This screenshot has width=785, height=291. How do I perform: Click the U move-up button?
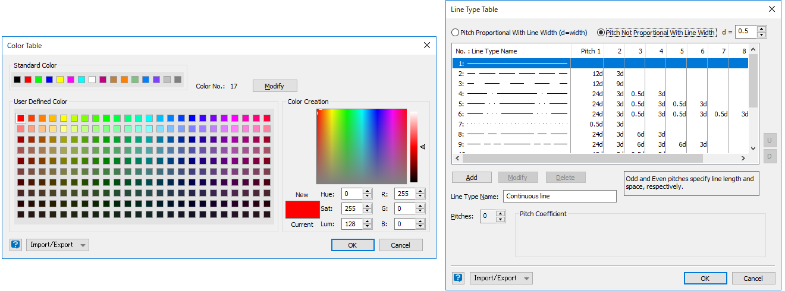(x=770, y=140)
